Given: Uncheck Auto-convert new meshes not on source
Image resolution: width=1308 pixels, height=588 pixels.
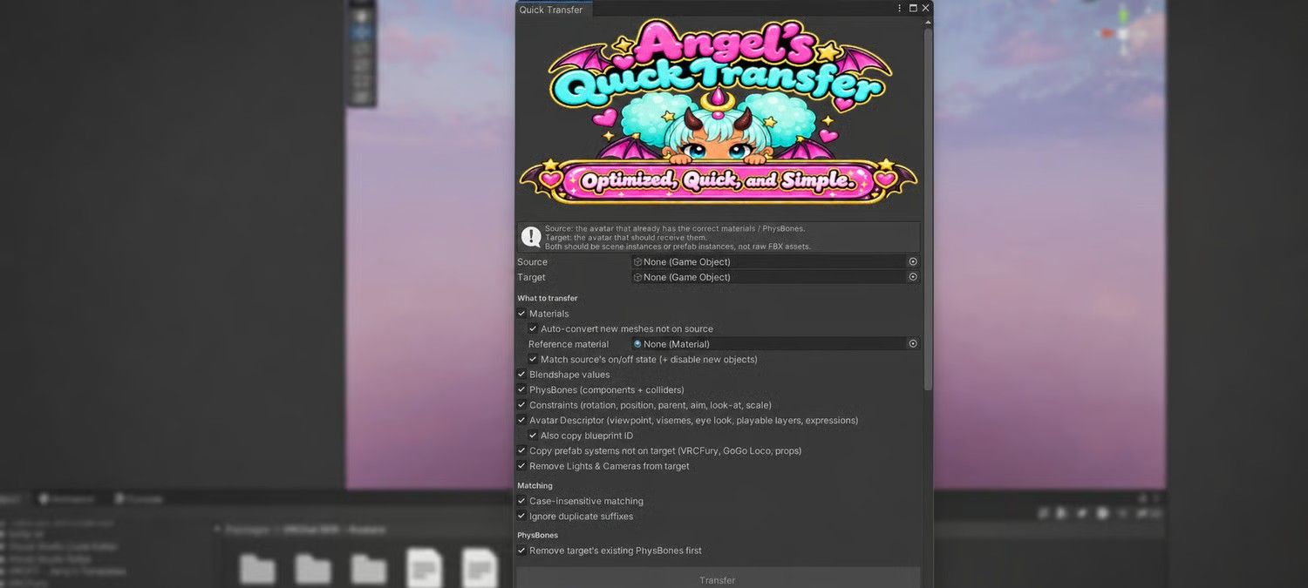Looking at the screenshot, I should coord(533,328).
